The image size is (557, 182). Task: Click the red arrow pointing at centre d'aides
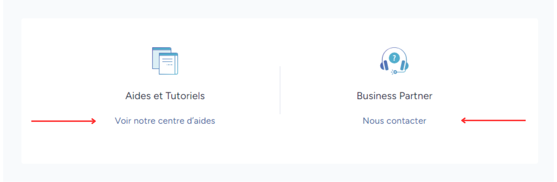[x=64, y=121]
